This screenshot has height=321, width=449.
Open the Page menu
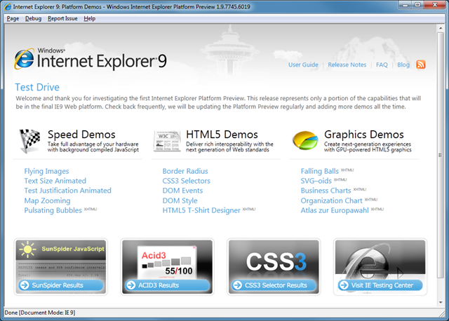[x=13, y=19]
